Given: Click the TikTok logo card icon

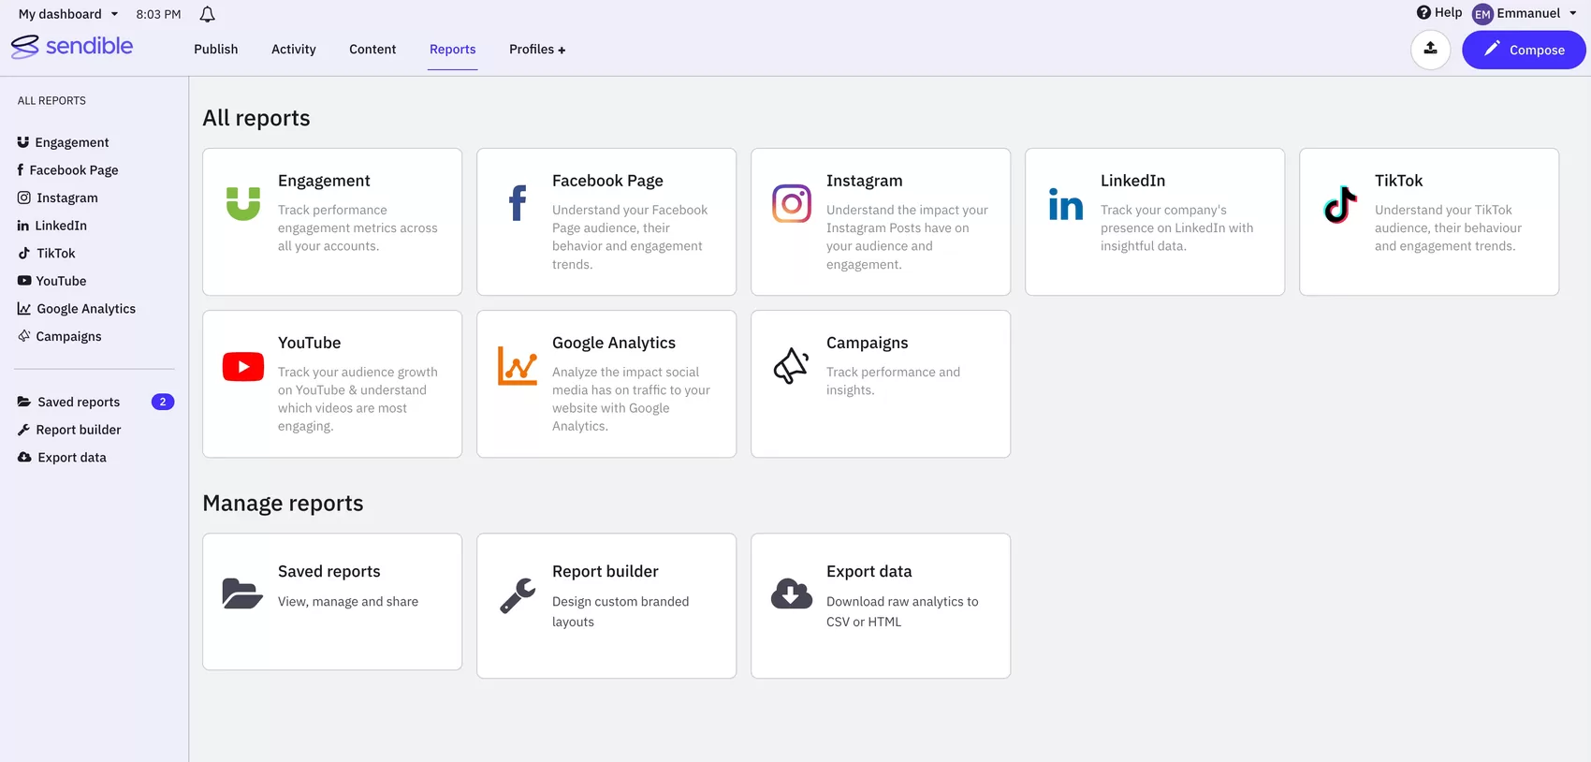Looking at the screenshot, I should [x=1340, y=204].
